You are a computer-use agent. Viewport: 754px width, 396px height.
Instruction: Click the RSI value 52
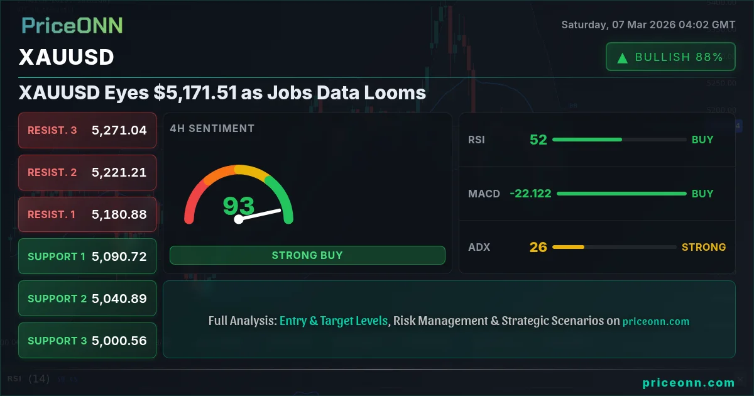click(538, 140)
